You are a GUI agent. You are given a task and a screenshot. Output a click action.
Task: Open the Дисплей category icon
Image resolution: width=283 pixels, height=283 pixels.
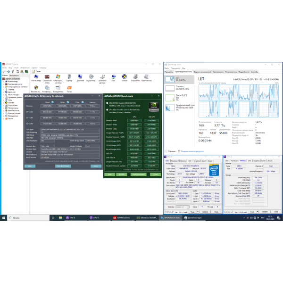(x=80, y=78)
